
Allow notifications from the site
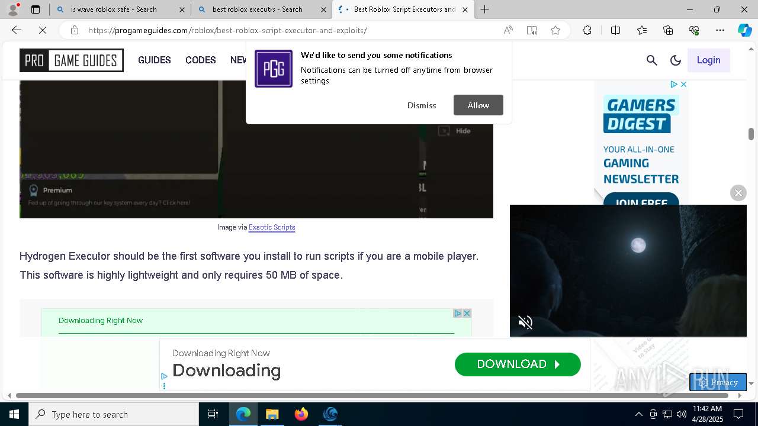pyautogui.click(x=478, y=105)
